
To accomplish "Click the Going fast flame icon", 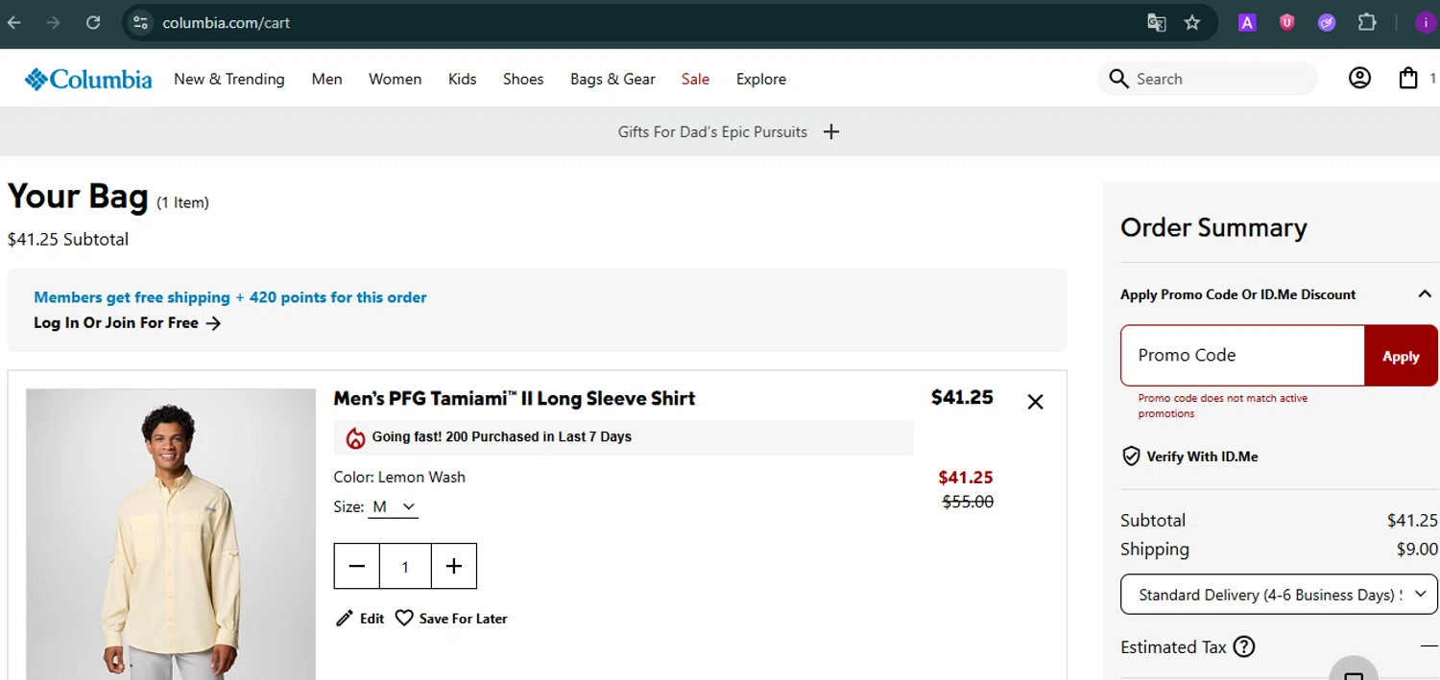I will tap(355, 437).
